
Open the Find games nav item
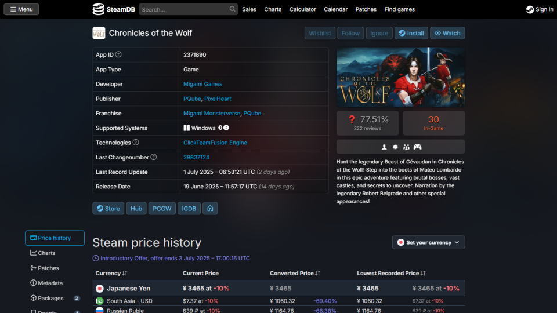[400, 9]
